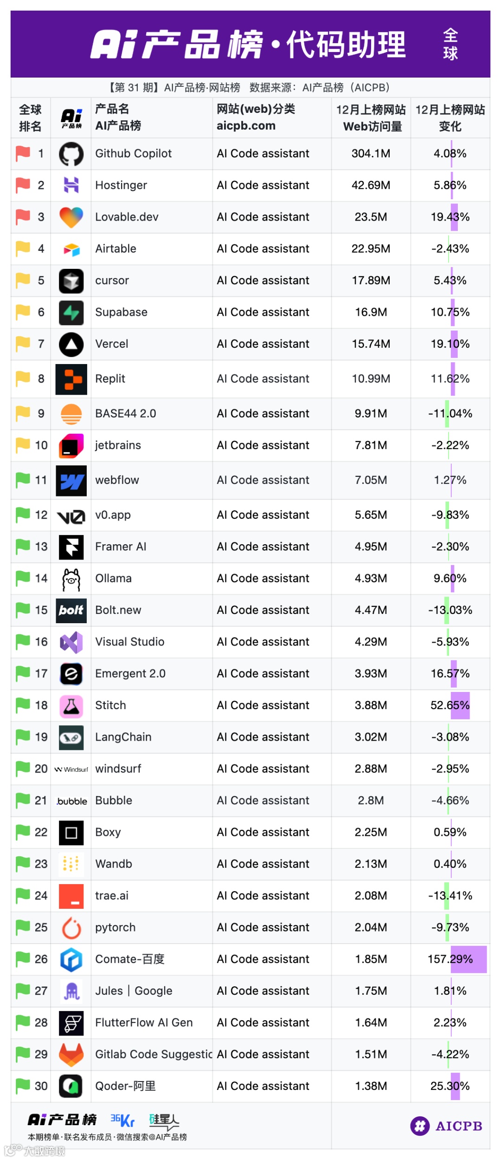The width and height of the screenshot is (501, 1160).
Task: Click the AICPB badge at bottom right
Action: point(446,1126)
